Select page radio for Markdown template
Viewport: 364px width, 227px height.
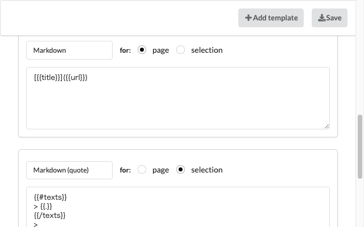[142, 50]
